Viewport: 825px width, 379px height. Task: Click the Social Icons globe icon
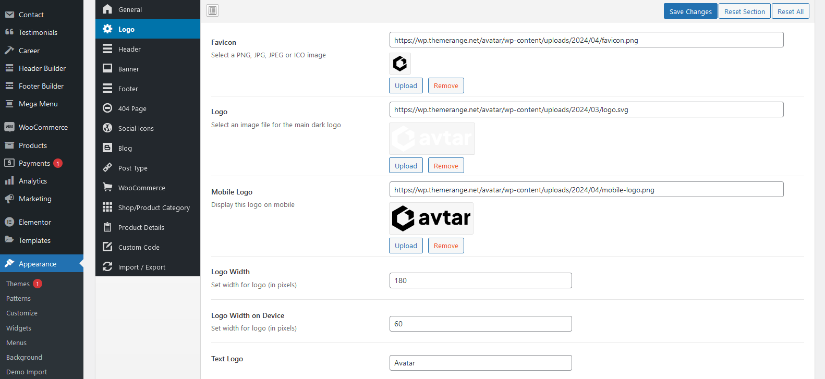click(107, 128)
